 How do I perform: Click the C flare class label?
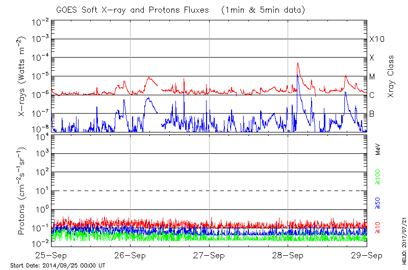tap(372, 95)
